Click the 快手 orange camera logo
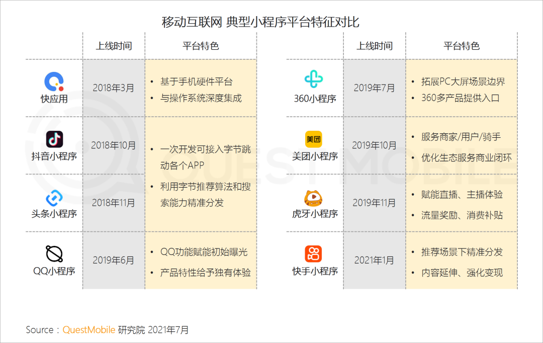 pyautogui.click(x=313, y=254)
